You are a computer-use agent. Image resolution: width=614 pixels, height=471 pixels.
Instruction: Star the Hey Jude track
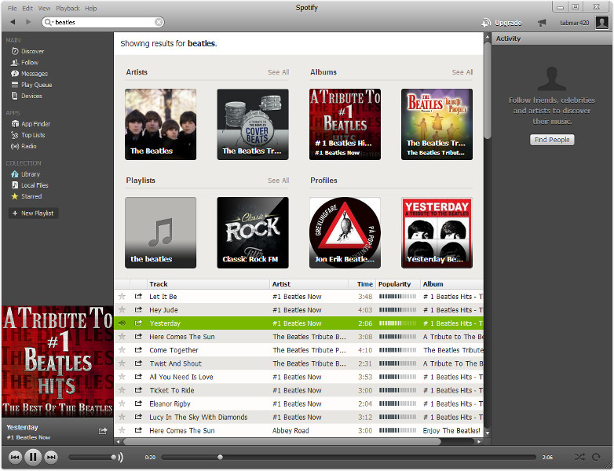point(122,310)
